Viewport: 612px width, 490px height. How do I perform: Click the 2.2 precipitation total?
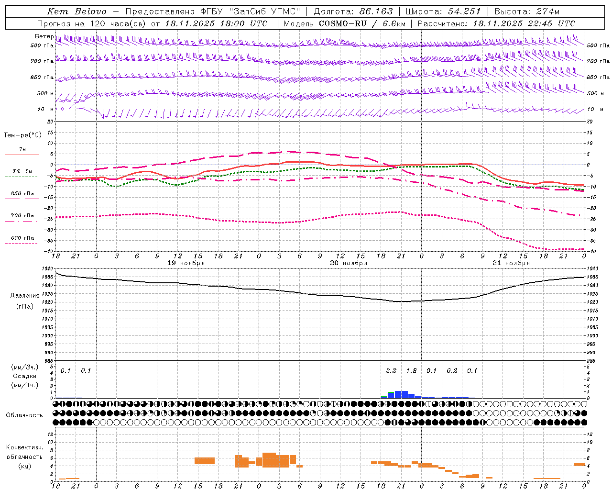391,370
